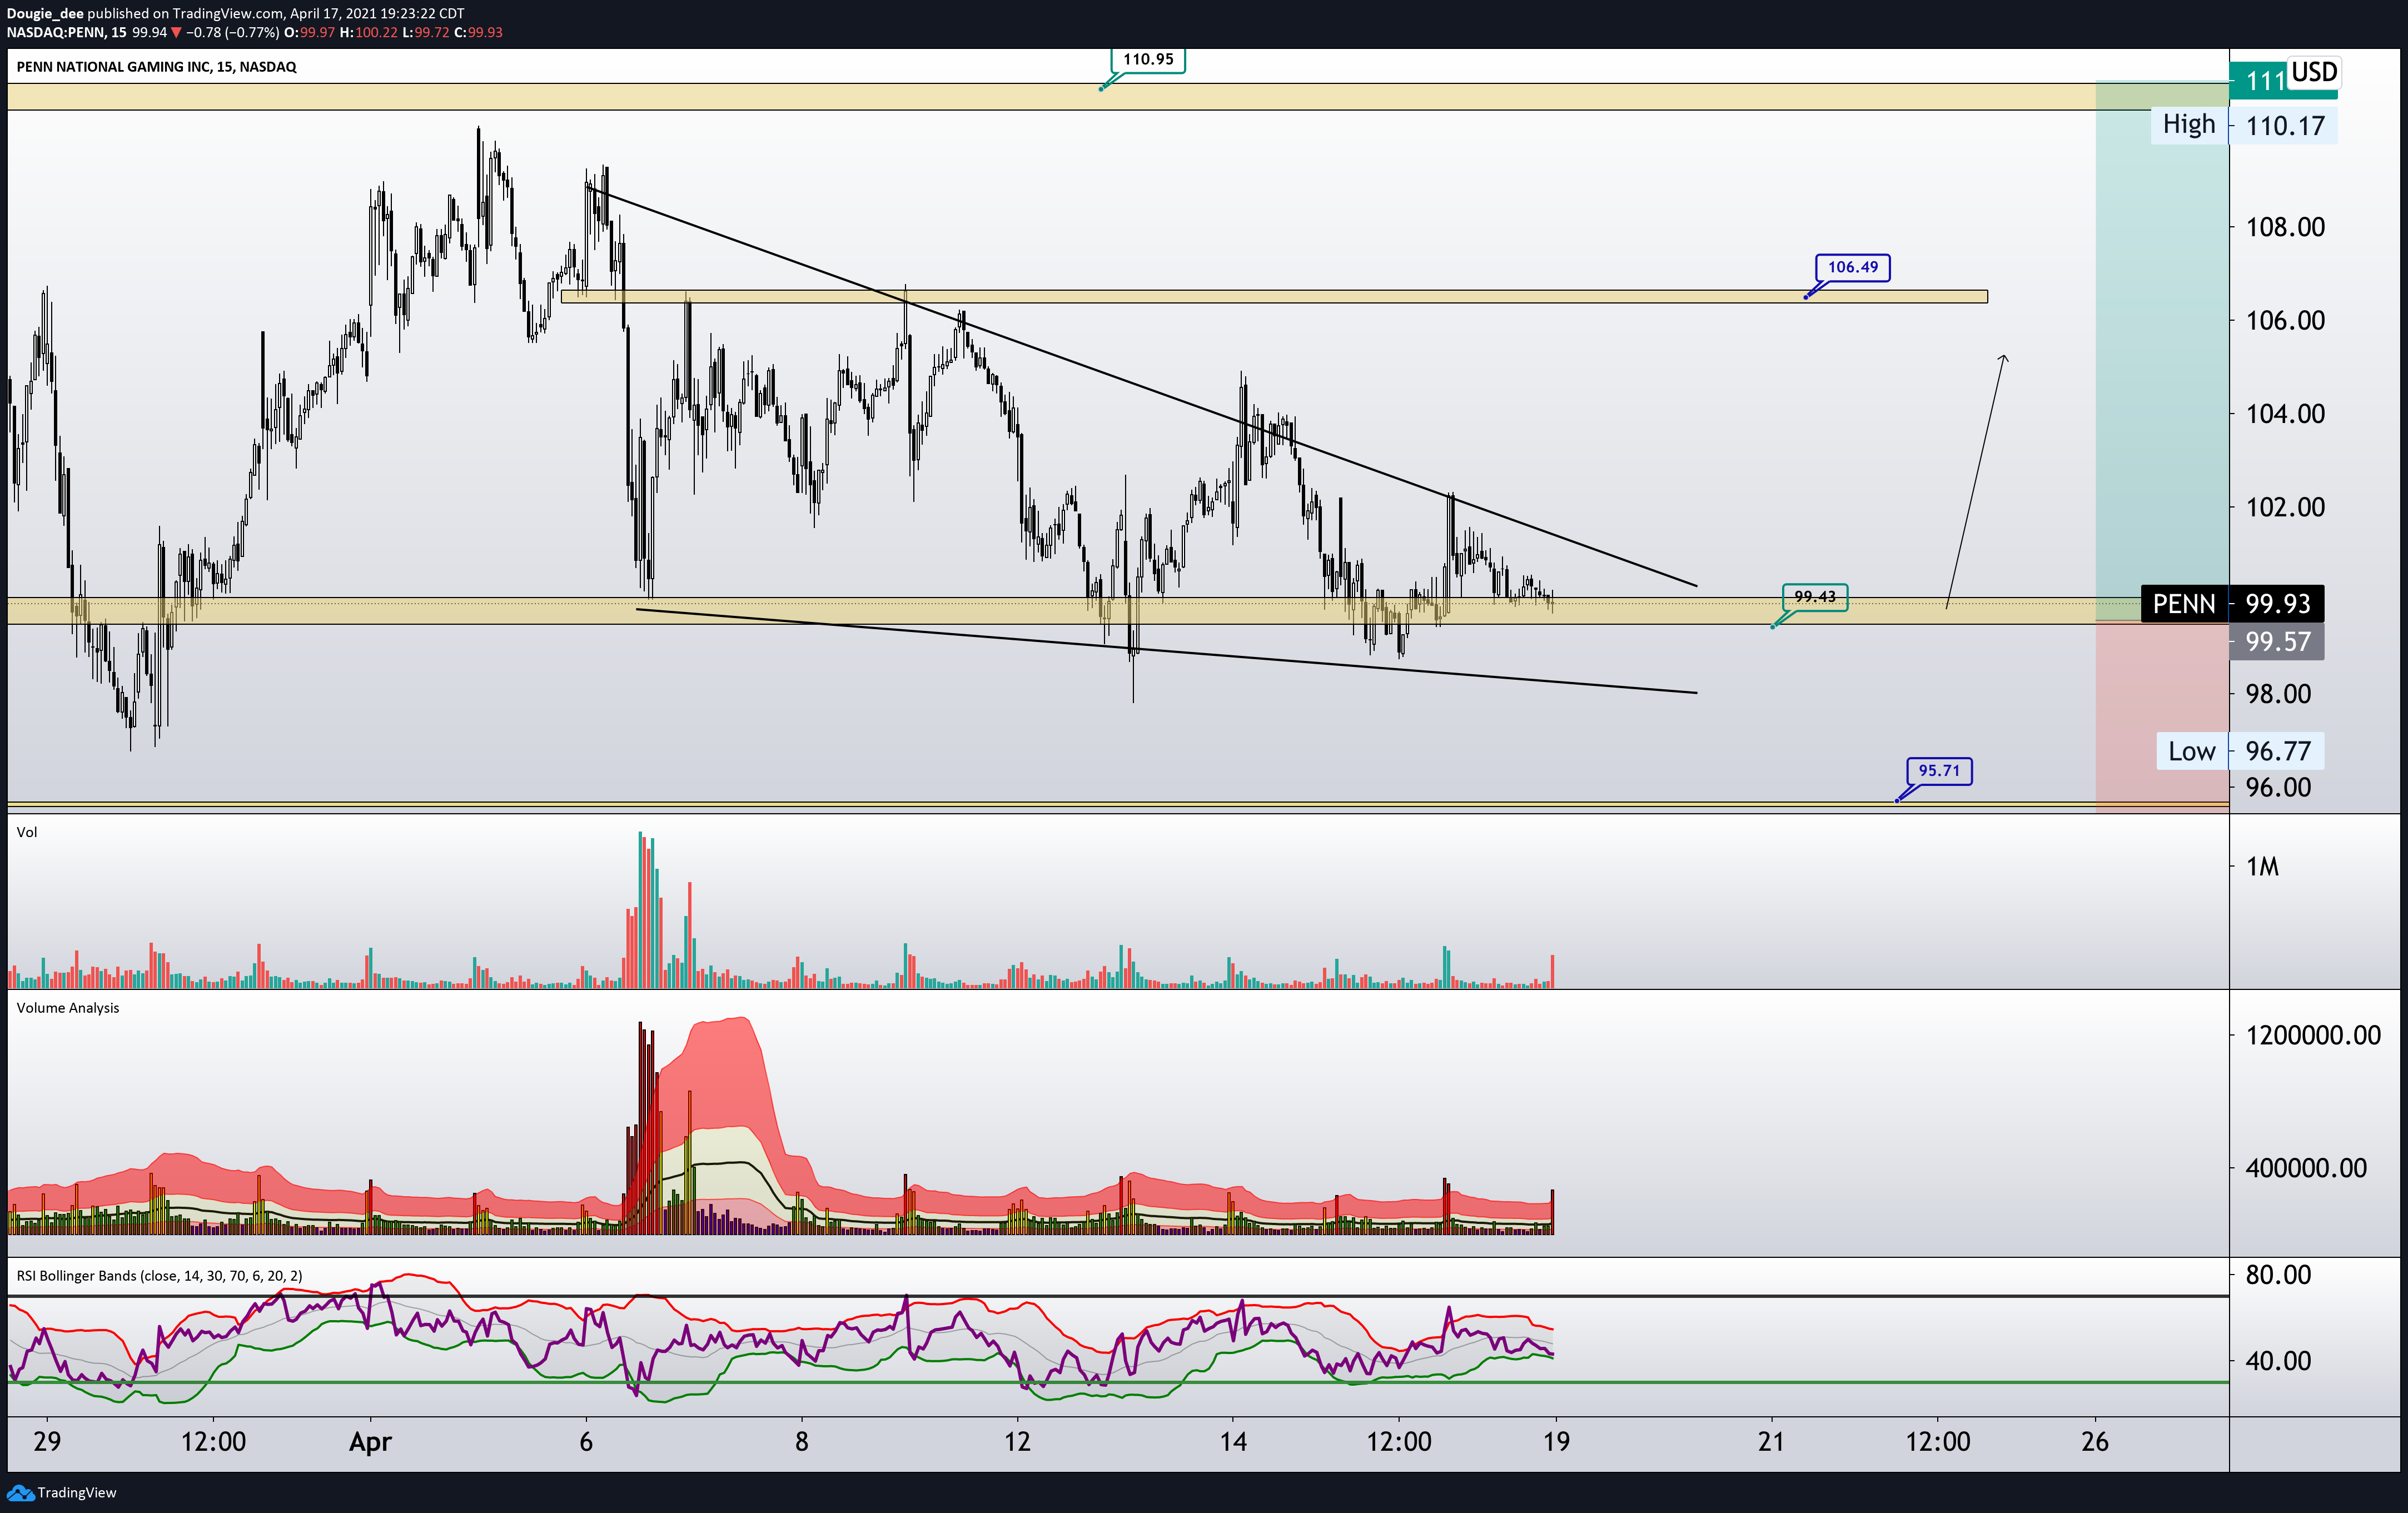Image resolution: width=2408 pixels, height=1513 pixels.
Task: Click the 21 date label on time axis
Action: [x=1771, y=1442]
